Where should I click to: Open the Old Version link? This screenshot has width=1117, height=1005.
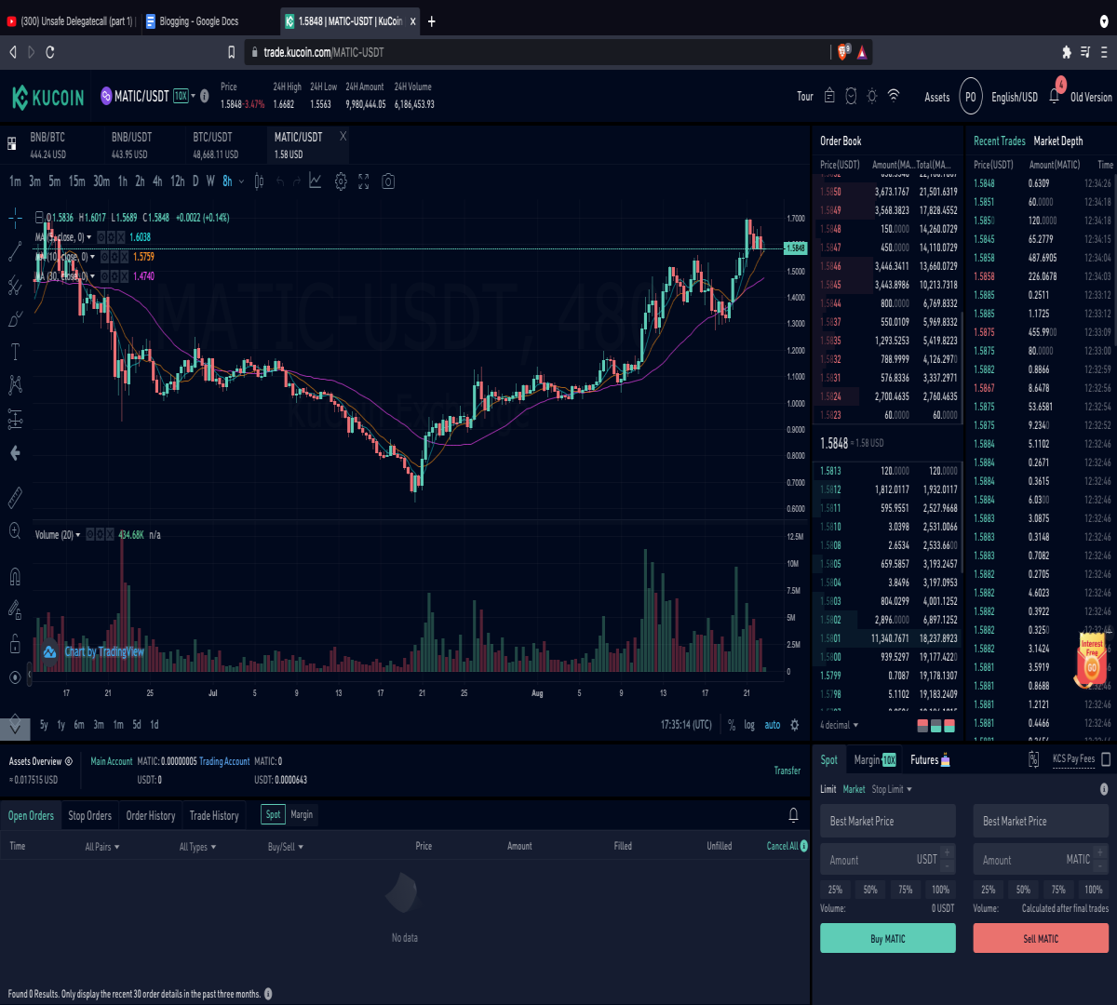1091,97
